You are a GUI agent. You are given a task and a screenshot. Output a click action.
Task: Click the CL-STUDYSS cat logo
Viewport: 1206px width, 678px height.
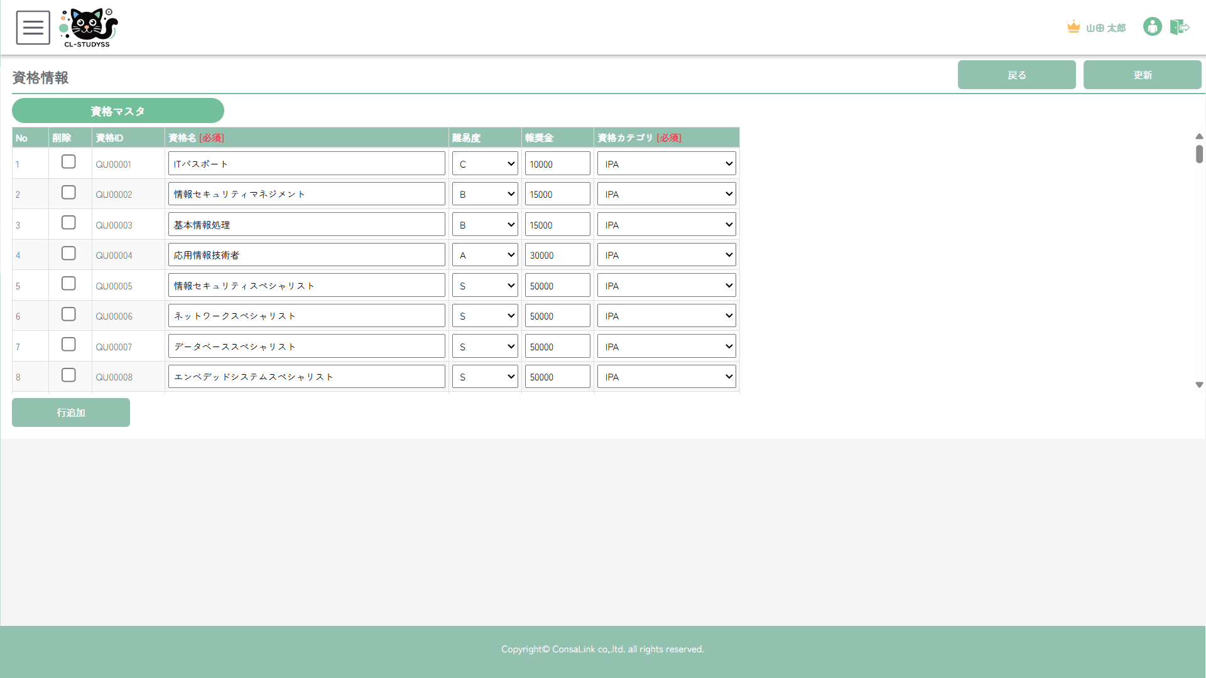click(89, 28)
